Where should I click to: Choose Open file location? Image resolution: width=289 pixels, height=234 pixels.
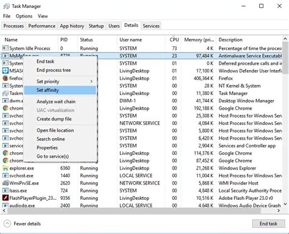(60, 130)
